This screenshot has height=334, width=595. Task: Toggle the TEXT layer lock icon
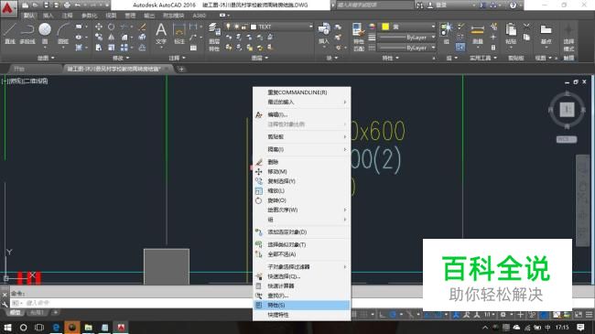(x=244, y=27)
